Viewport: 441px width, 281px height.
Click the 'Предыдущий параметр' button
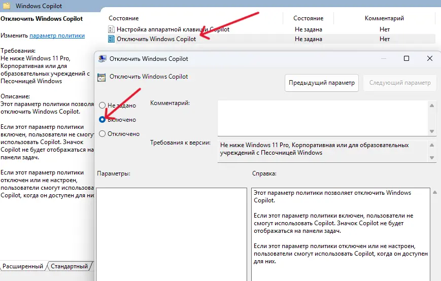tap(321, 83)
